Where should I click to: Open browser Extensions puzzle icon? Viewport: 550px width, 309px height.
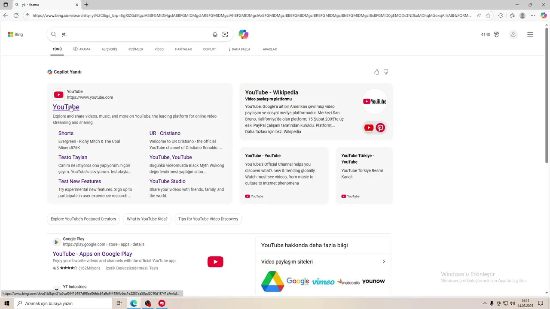501,15
